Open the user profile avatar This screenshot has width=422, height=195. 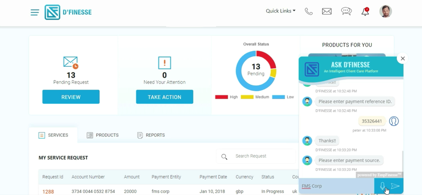385,11
